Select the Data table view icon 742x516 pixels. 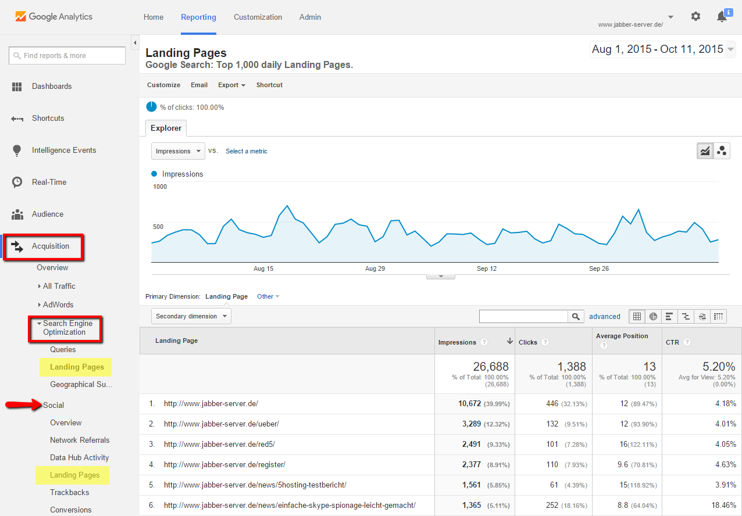pos(637,316)
